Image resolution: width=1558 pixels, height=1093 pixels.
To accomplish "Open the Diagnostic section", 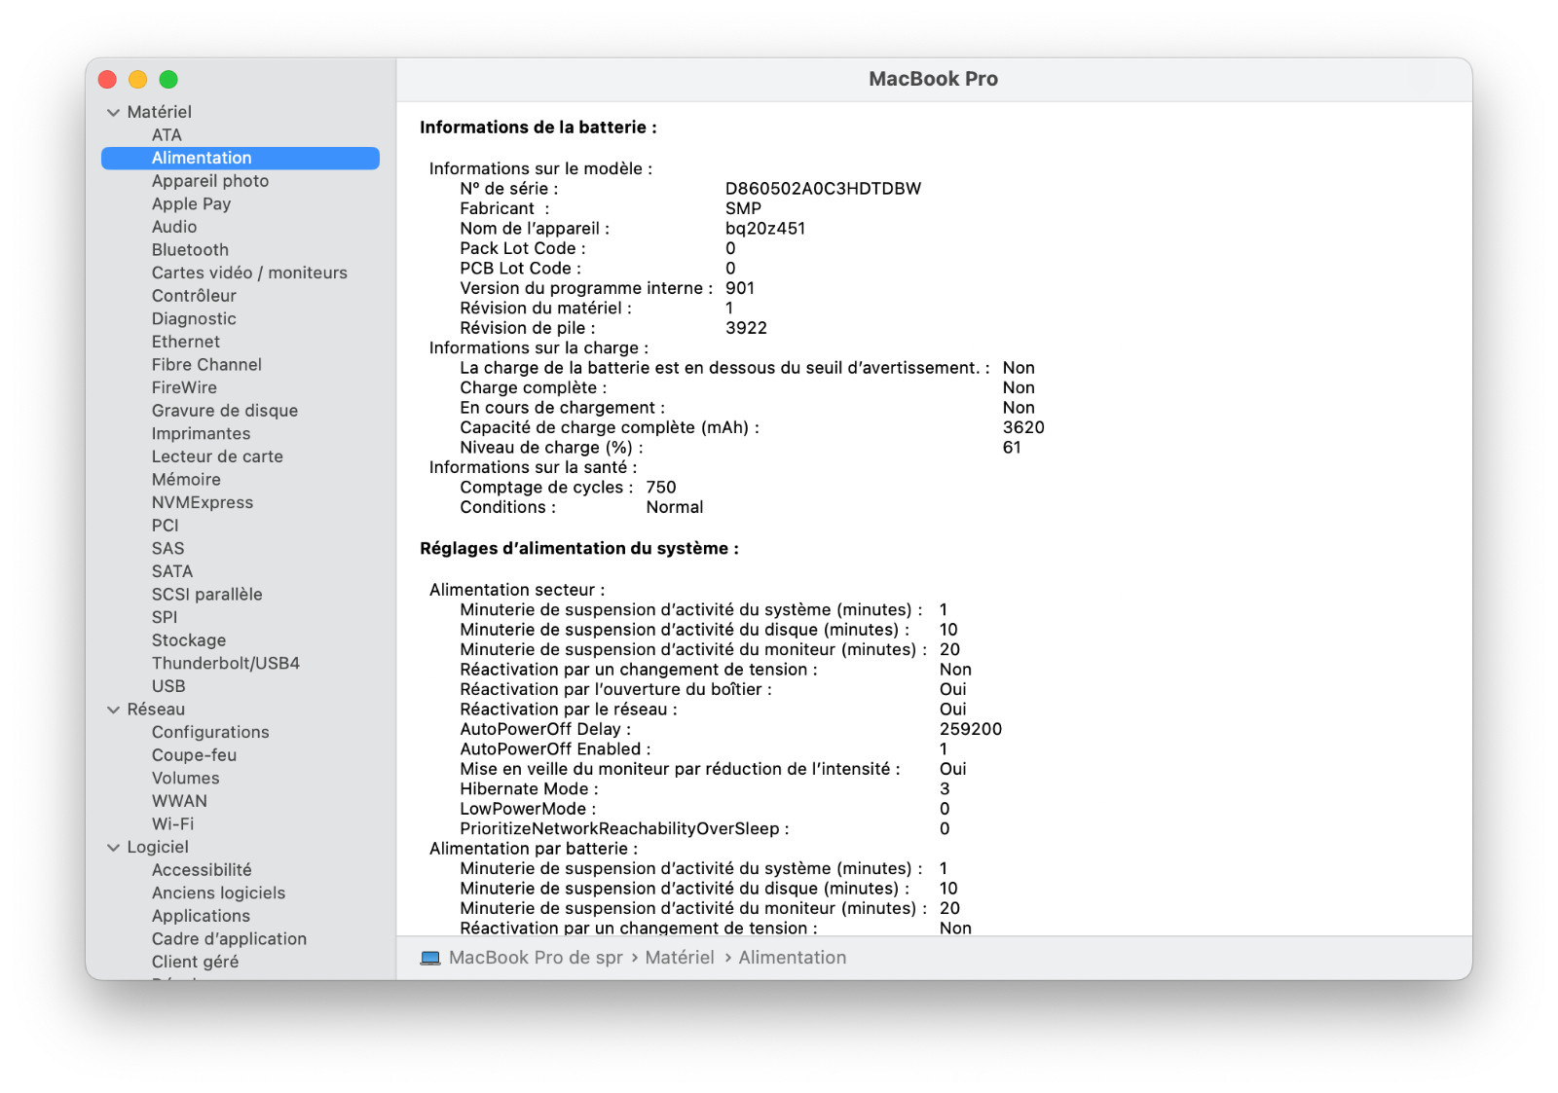I will tap(194, 319).
